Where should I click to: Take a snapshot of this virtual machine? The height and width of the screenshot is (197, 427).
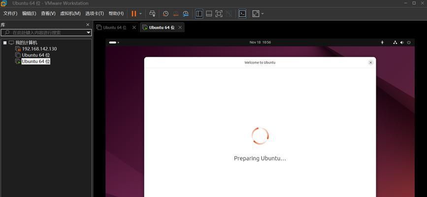pos(165,14)
